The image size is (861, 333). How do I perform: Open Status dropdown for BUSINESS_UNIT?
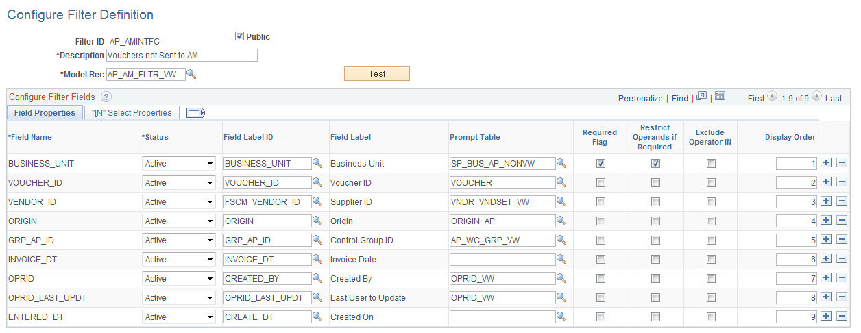179,164
